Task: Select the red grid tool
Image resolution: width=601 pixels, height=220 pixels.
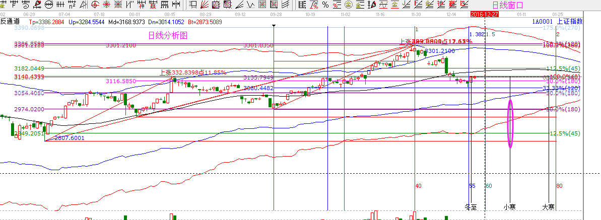Action: pyautogui.click(x=262, y=5)
